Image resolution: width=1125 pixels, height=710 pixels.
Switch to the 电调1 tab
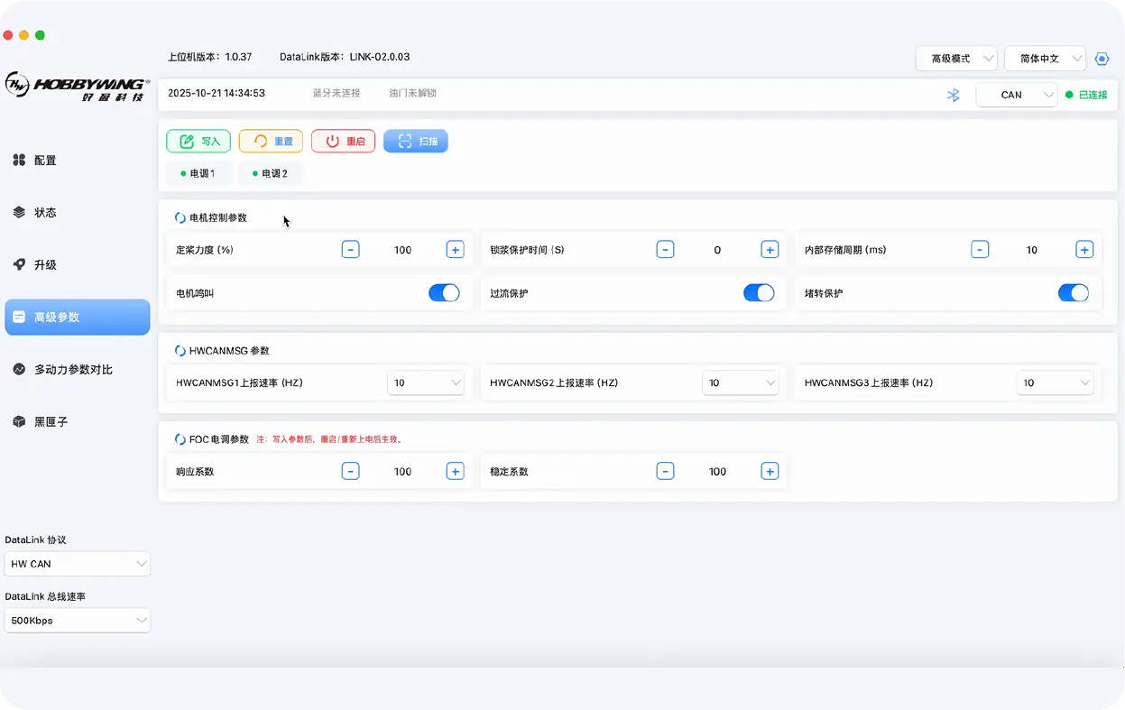click(198, 173)
